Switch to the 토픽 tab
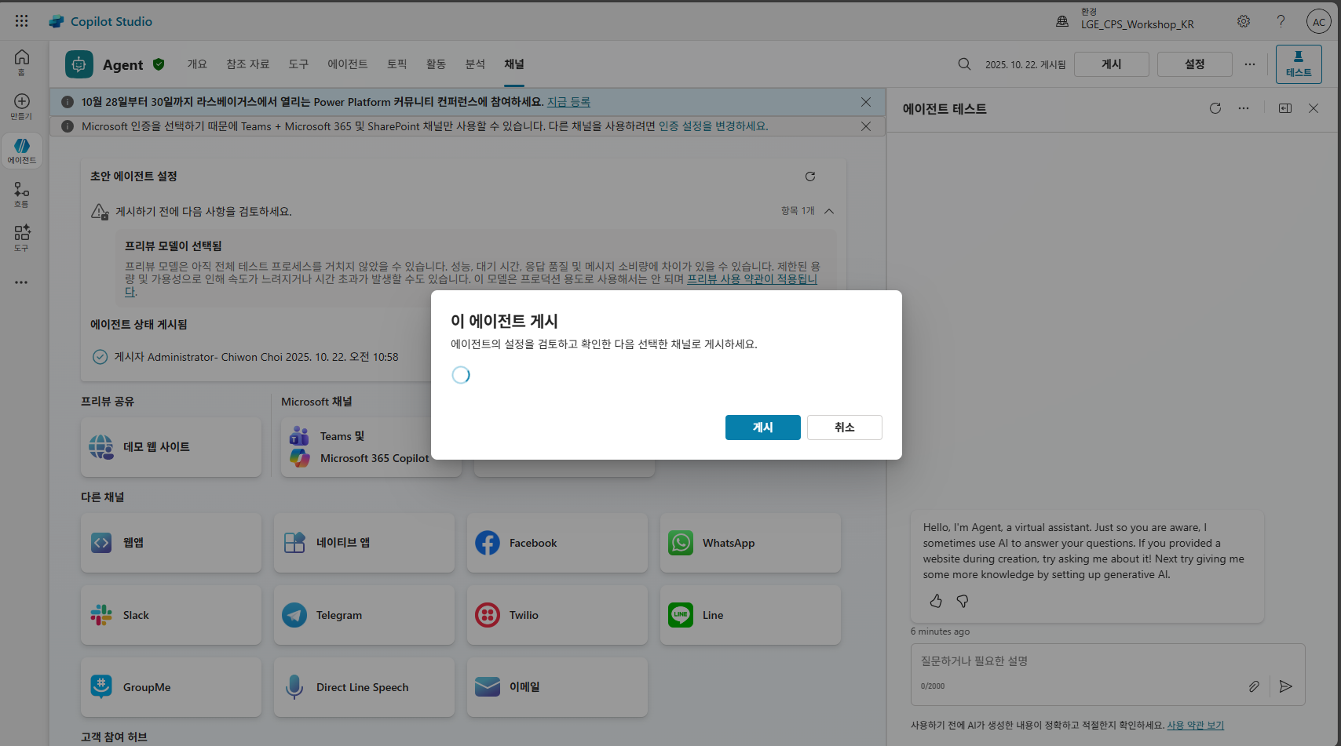The width and height of the screenshot is (1341, 746). click(x=397, y=64)
